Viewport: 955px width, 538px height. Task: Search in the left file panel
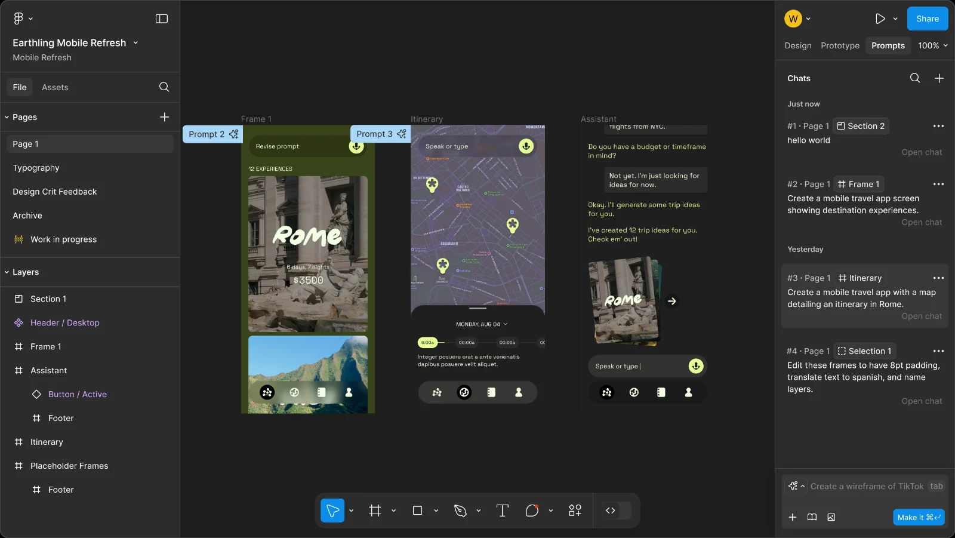pos(164,87)
